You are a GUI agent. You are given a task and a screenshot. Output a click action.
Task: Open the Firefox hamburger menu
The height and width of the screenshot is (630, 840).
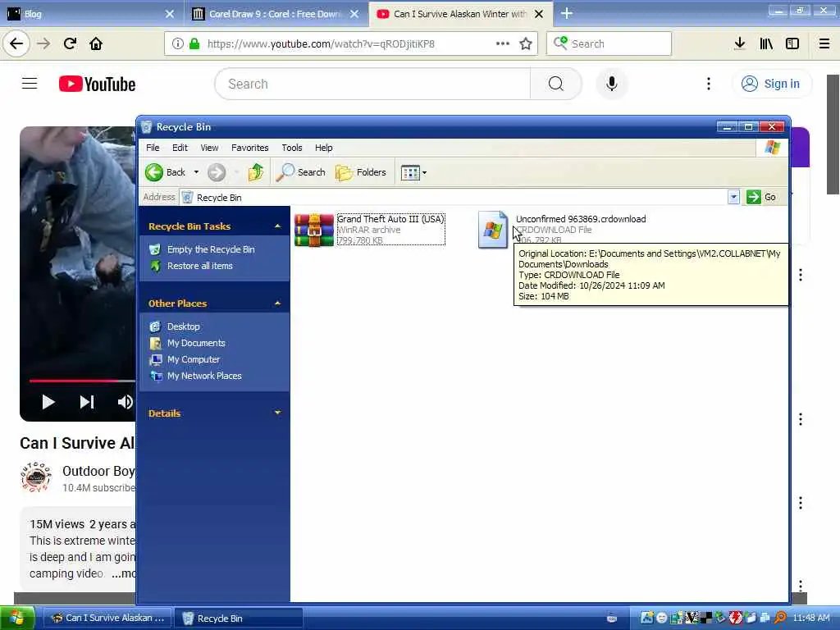coord(824,44)
